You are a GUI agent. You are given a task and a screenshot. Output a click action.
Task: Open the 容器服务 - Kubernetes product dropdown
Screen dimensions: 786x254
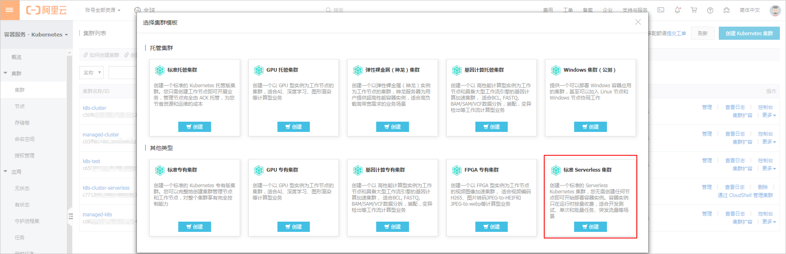[x=36, y=34]
